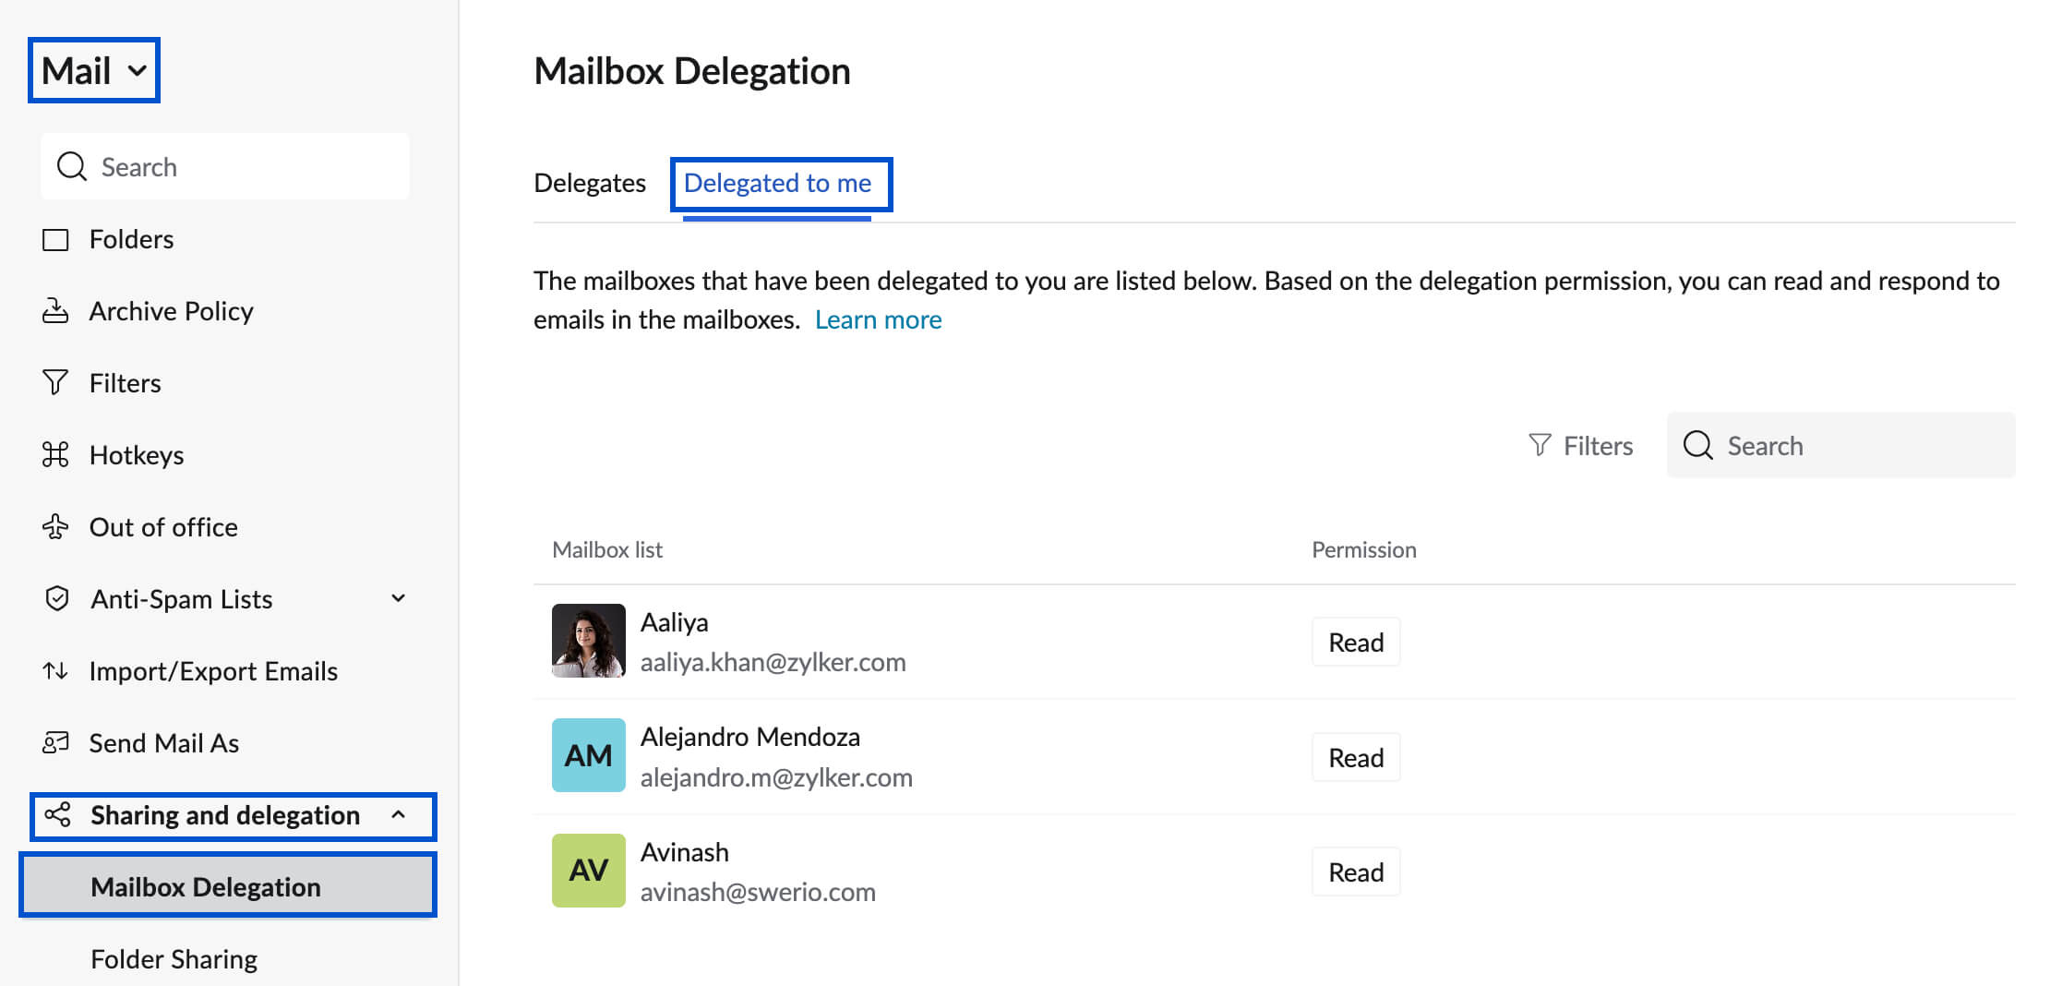
Task: Click the Hotkeys command icon
Action: coord(56,454)
